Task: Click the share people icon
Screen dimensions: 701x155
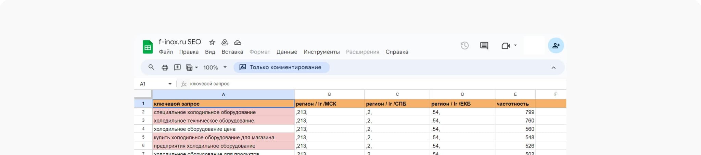Action: click(556, 46)
